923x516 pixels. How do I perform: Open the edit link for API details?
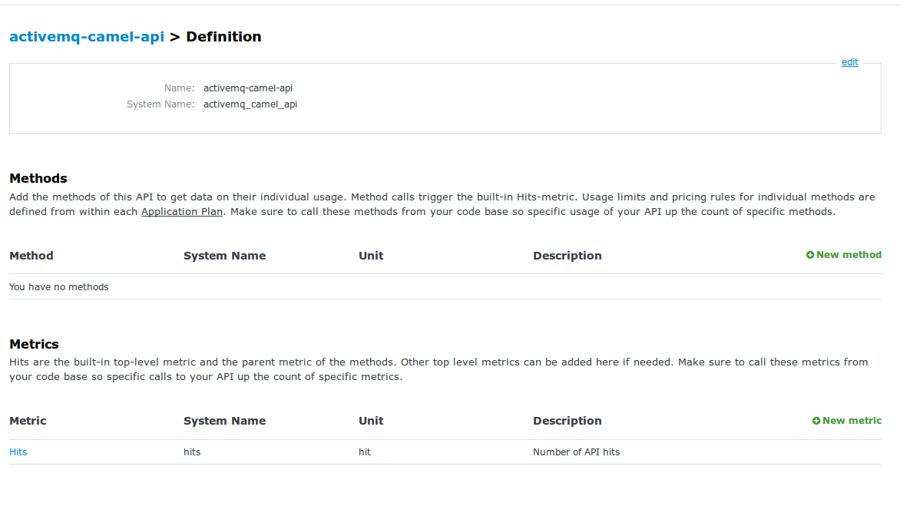pyautogui.click(x=849, y=62)
